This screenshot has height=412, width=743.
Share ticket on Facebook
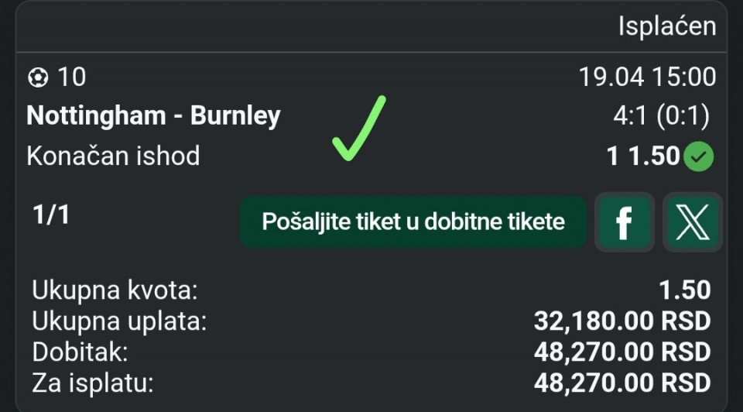(x=624, y=223)
